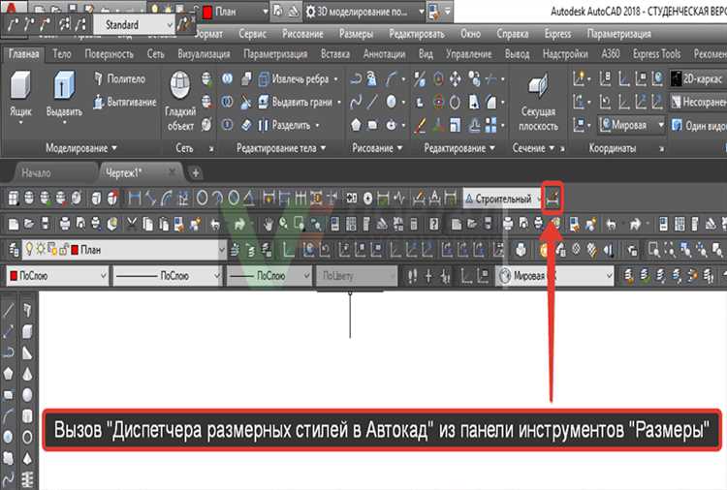Select the Linear dimension tool
This screenshot has height=490, width=727.
pos(135,199)
